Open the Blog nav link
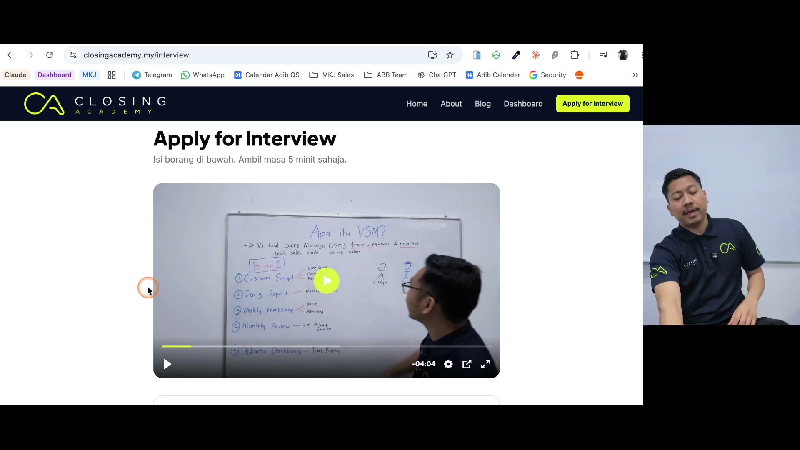 (x=483, y=104)
